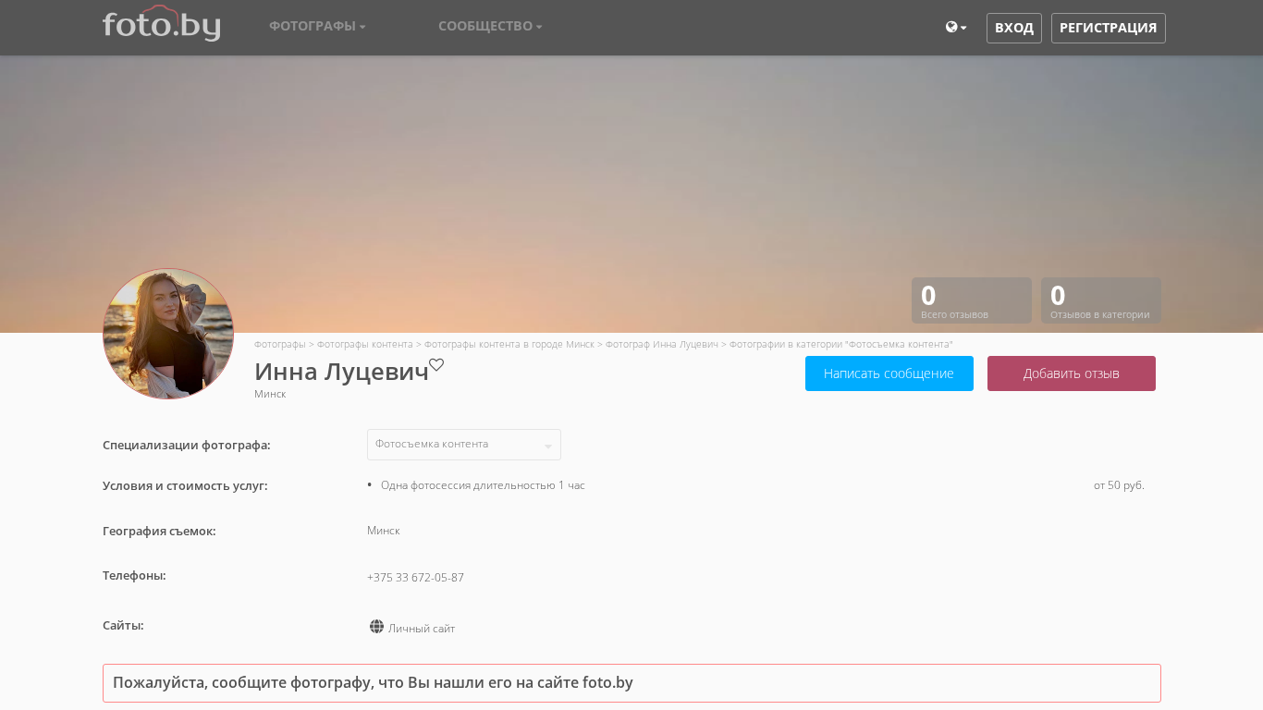Open the last breadcrumb for category "Фотосъемка контента"
The height and width of the screenshot is (710, 1263).
tap(841, 344)
